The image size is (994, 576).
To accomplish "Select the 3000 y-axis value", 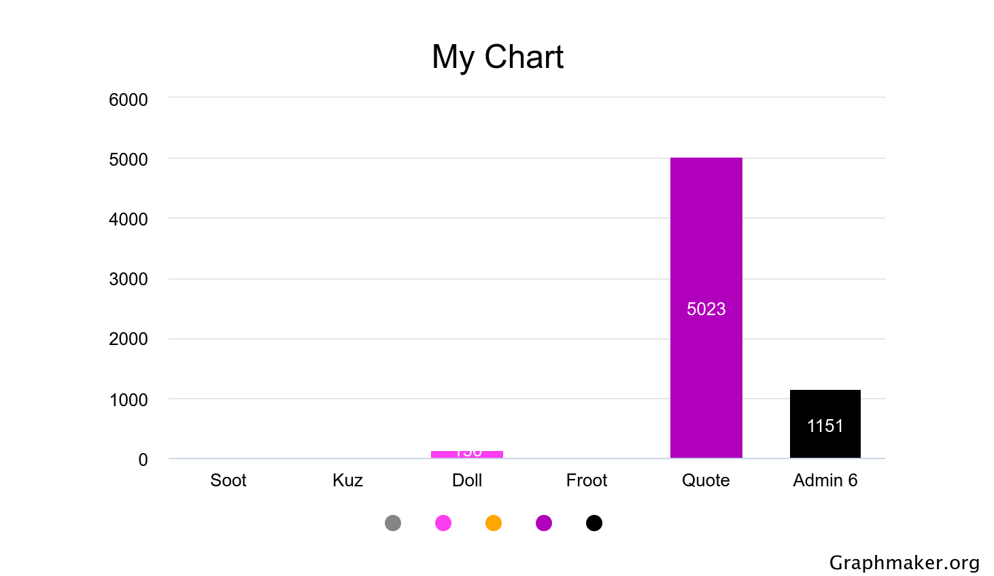I will (x=128, y=279).
